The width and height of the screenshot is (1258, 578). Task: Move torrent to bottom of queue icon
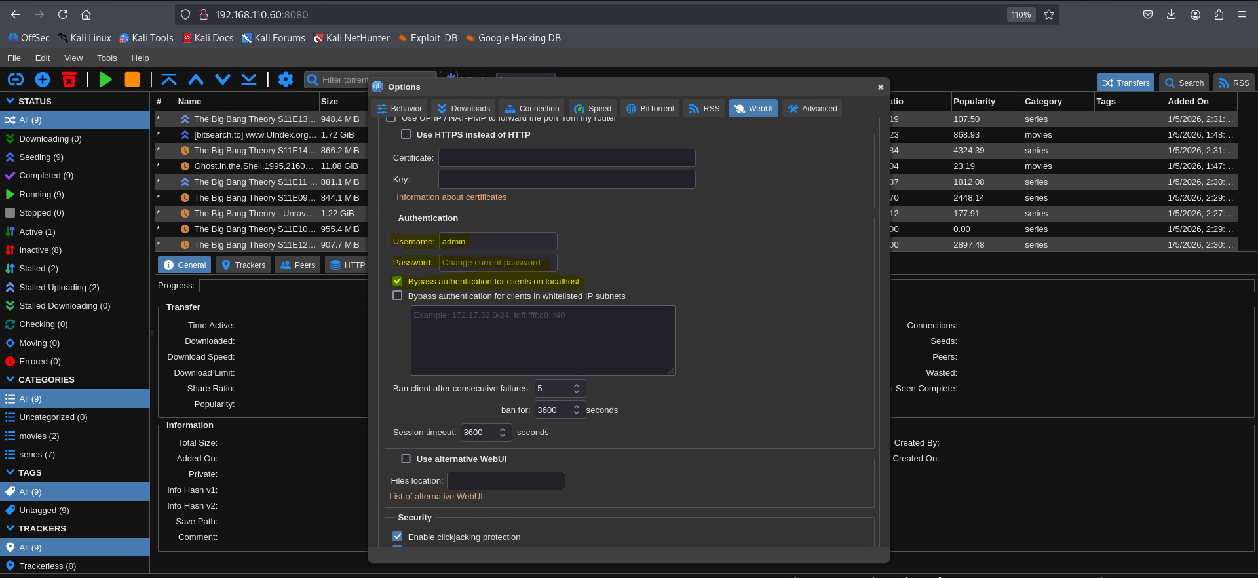coord(249,79)
